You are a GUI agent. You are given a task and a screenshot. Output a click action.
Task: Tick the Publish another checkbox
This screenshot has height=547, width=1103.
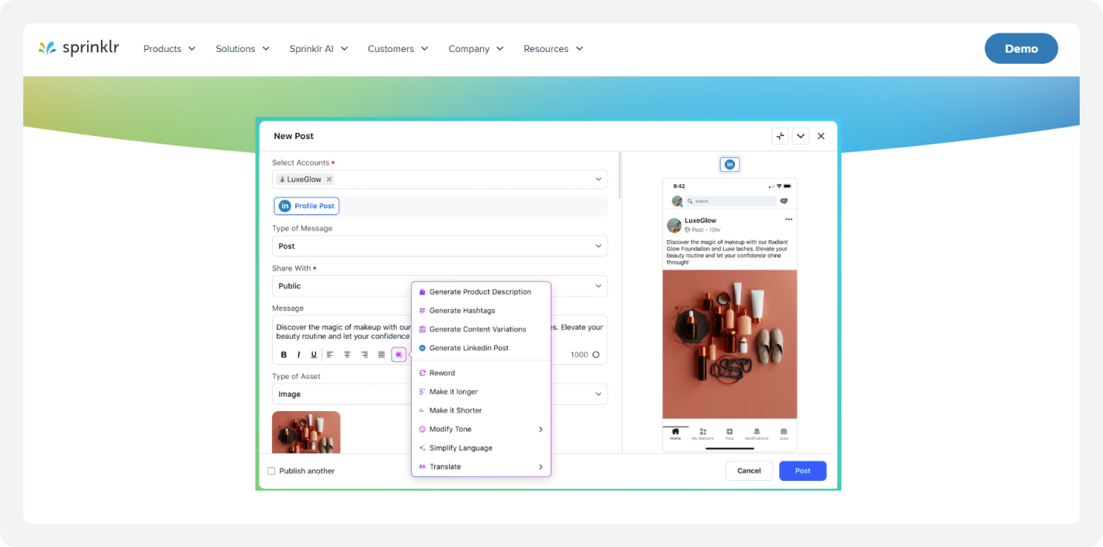271,471
